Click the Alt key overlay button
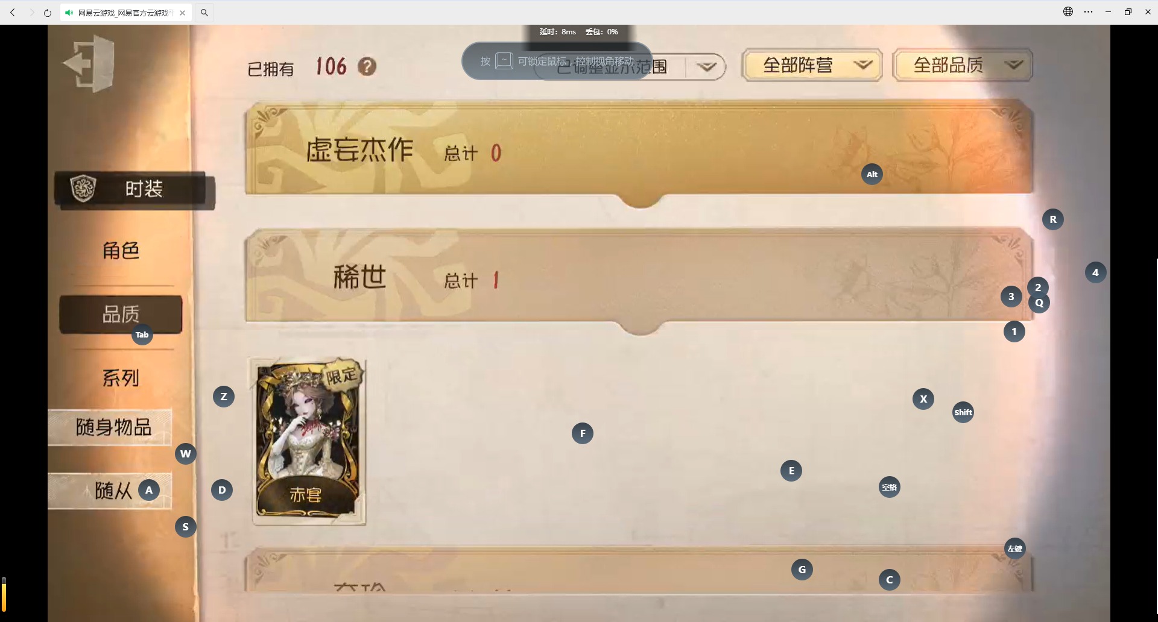This screenshot has height=622, width=1158. (x=872, y=174)
